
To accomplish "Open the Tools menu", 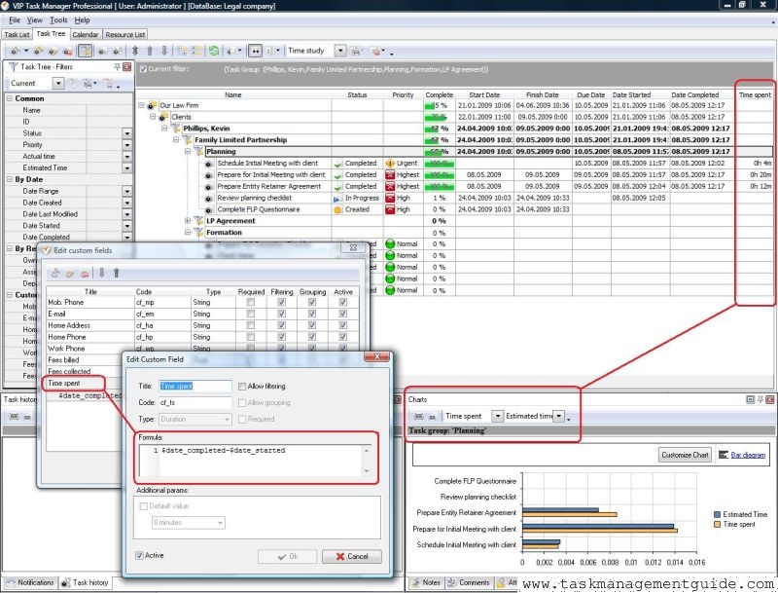I will pos(58,20).
